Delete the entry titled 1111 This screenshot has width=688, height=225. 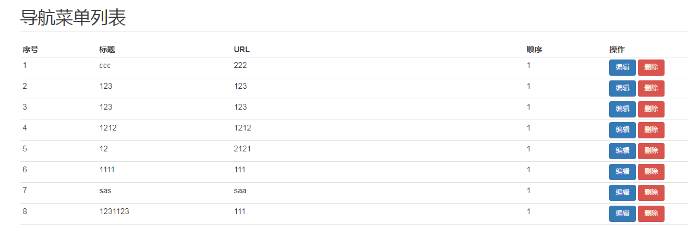click(650, 172)
